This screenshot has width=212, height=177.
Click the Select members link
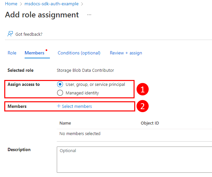(x=77, y=106)
